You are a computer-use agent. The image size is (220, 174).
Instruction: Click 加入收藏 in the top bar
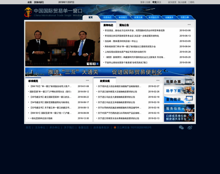tap(182, 2)
